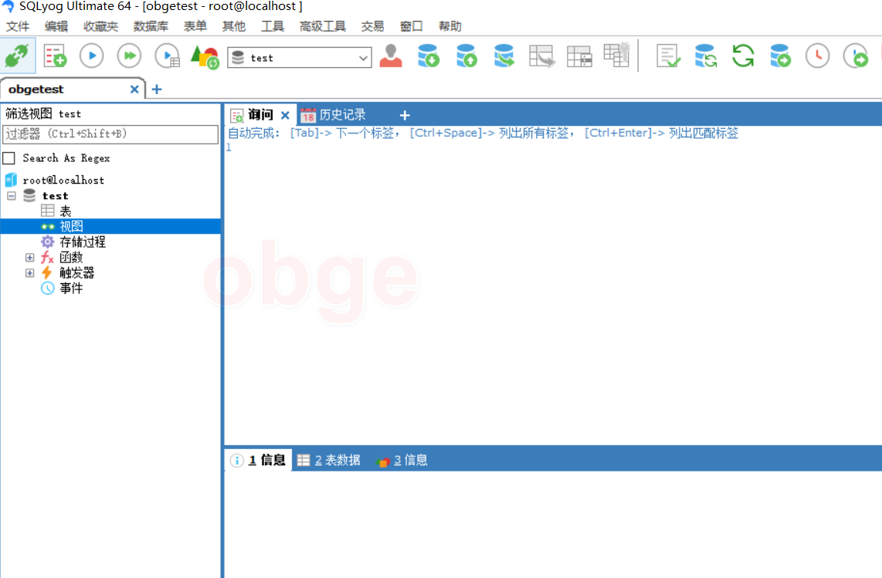Click the green refresh arrows icon

tap(743, 56)
